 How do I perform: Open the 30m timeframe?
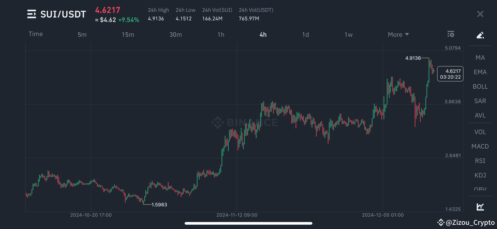tap(176, 34)
